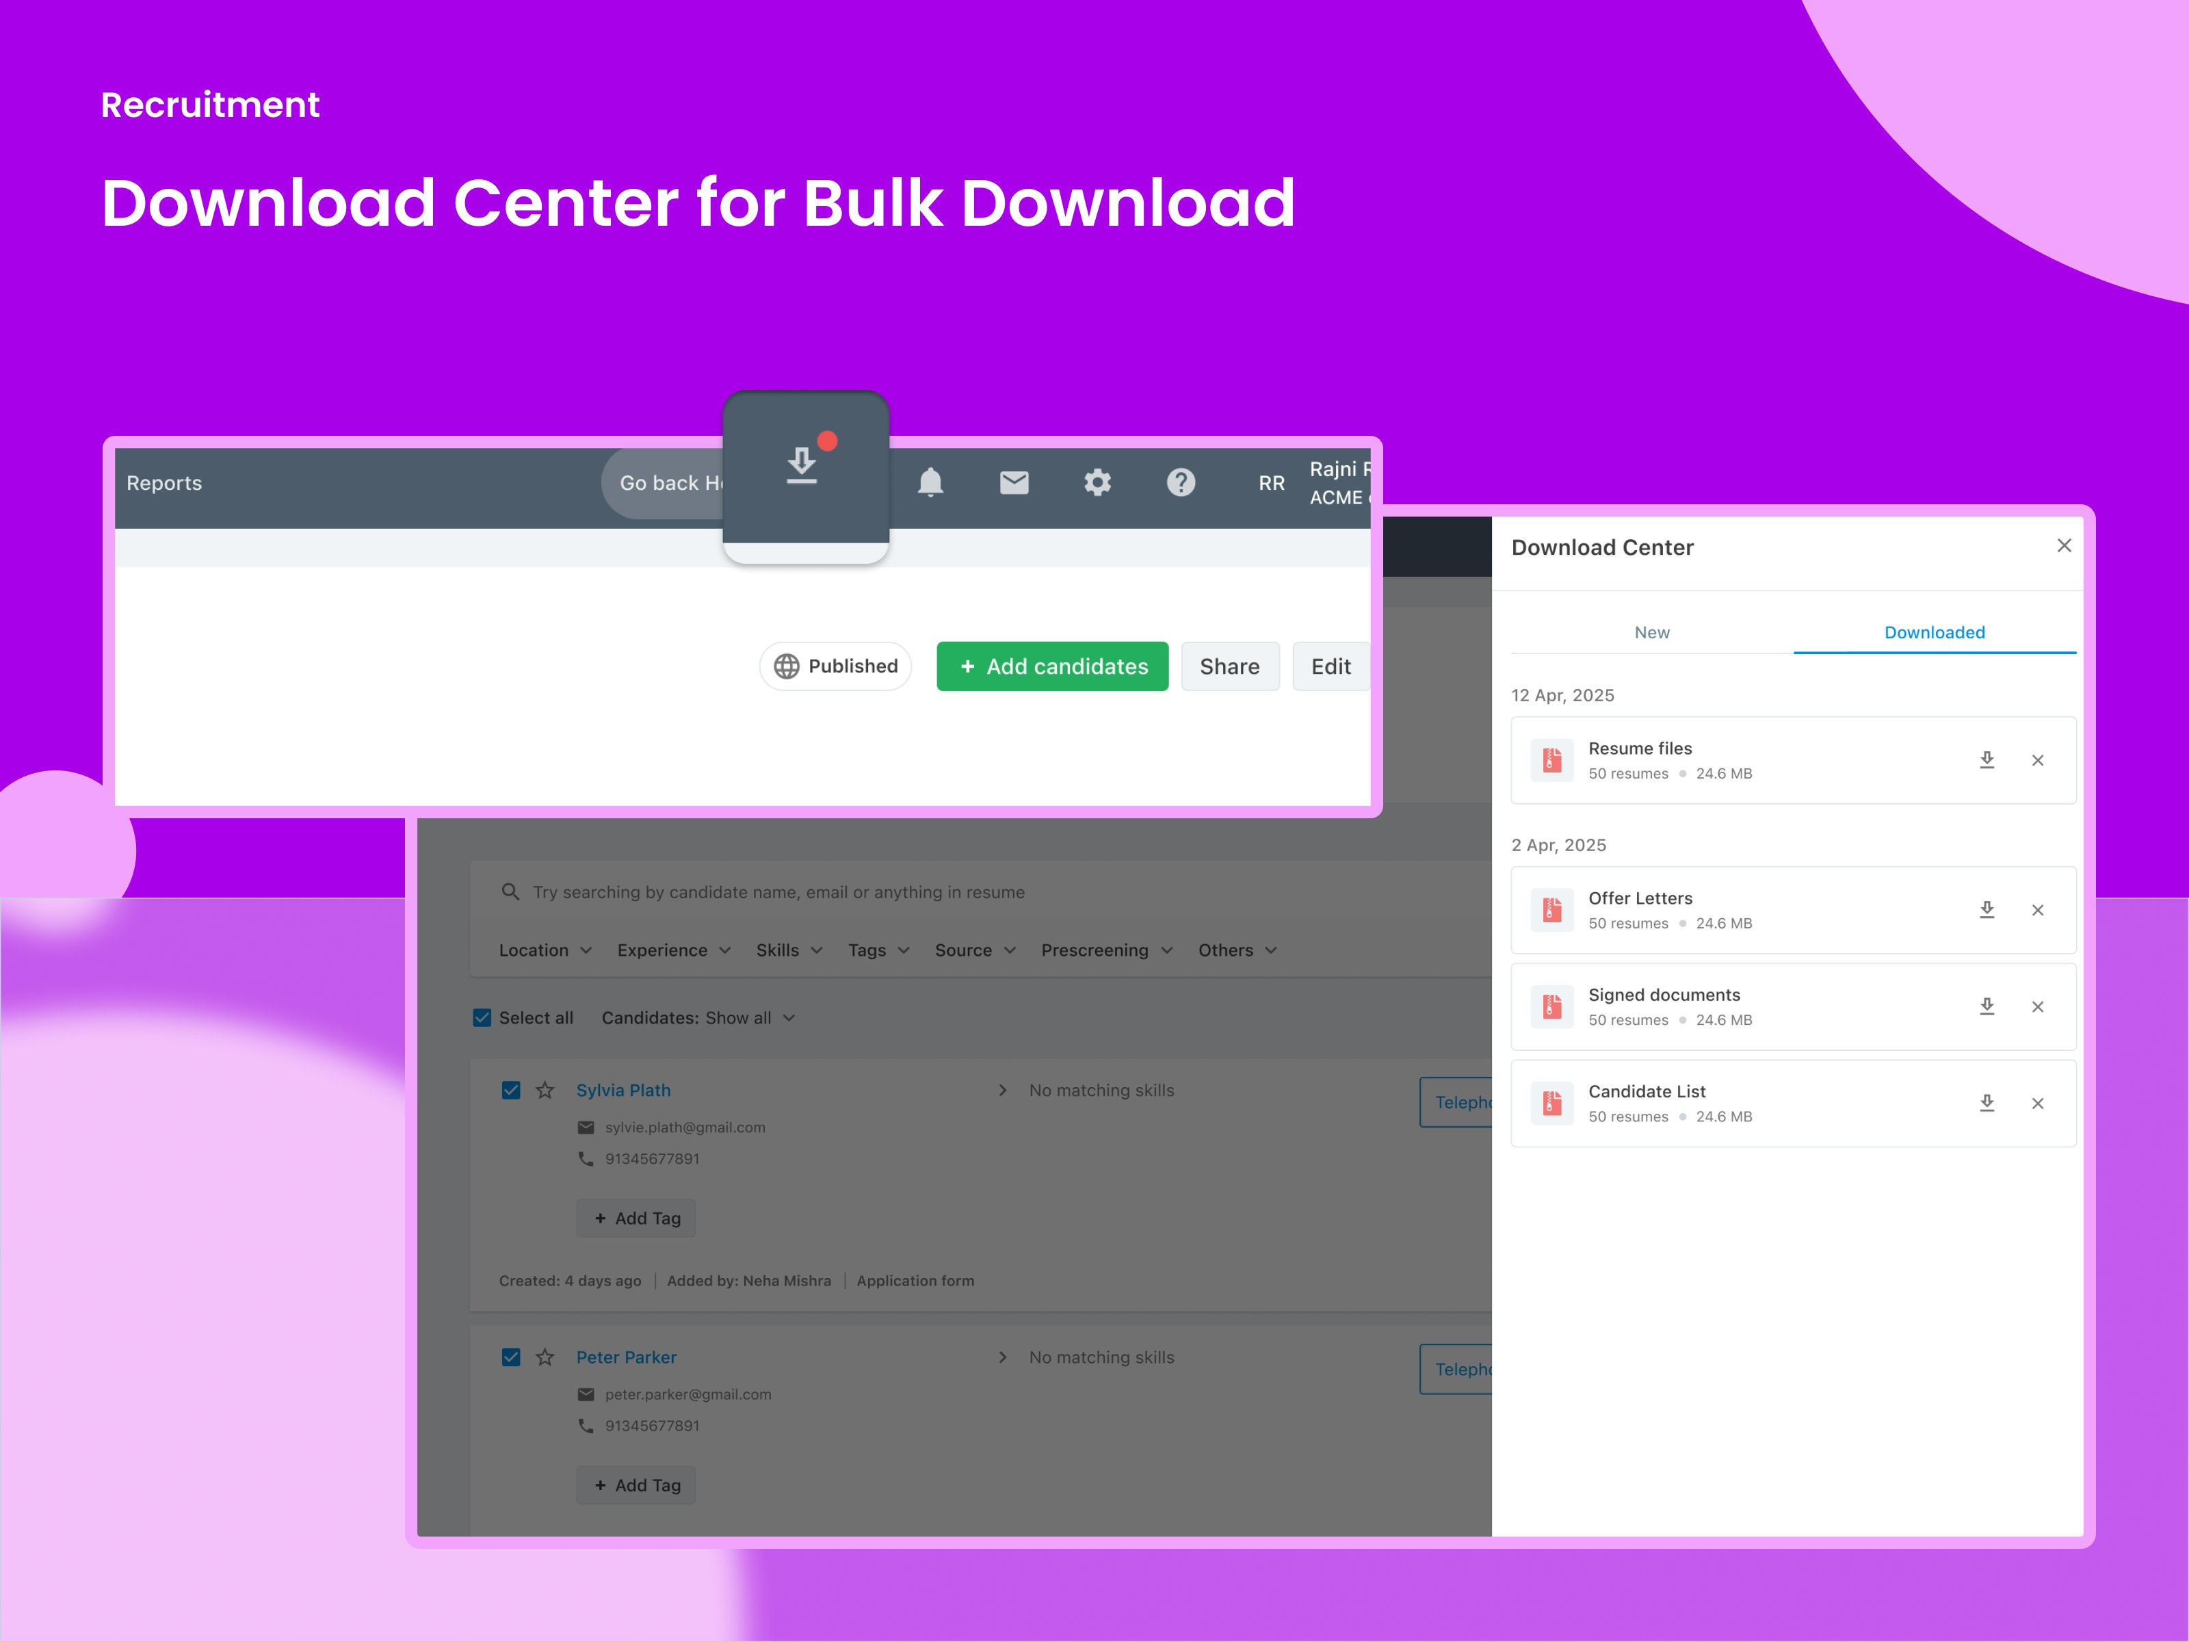Click the Edit button
Screen dimensions: 2189x1642
coord(1331,666)
